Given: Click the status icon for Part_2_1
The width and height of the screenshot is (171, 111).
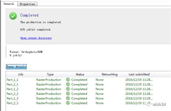Looking at the screenshot, I should pyautogui.click(x=68, y=84).
